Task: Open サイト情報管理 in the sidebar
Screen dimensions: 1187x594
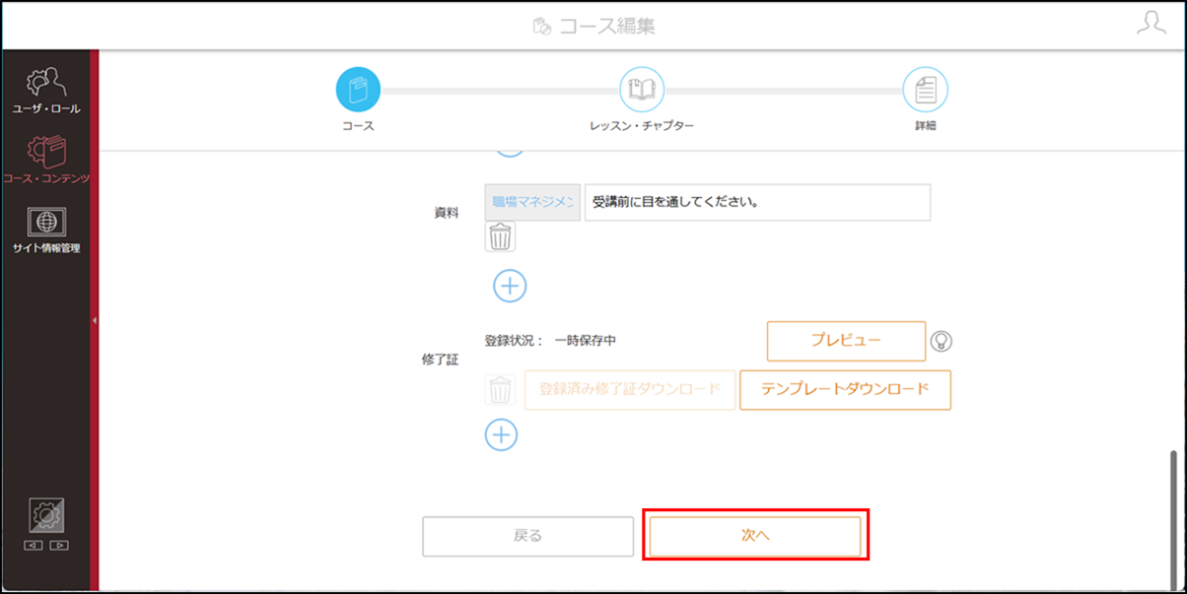Action: coord(46,231)
